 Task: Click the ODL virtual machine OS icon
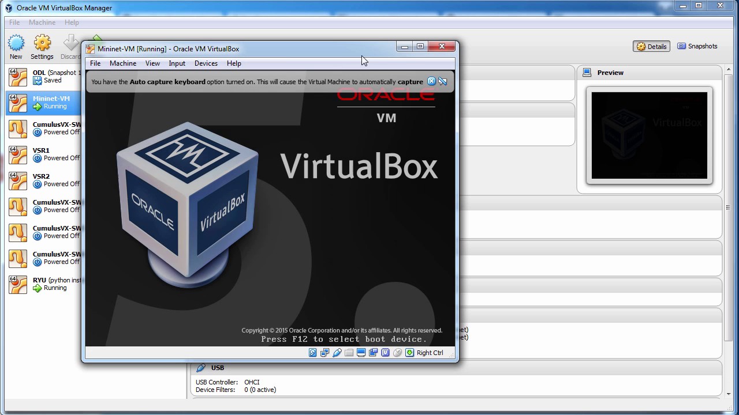coord(18,77)
